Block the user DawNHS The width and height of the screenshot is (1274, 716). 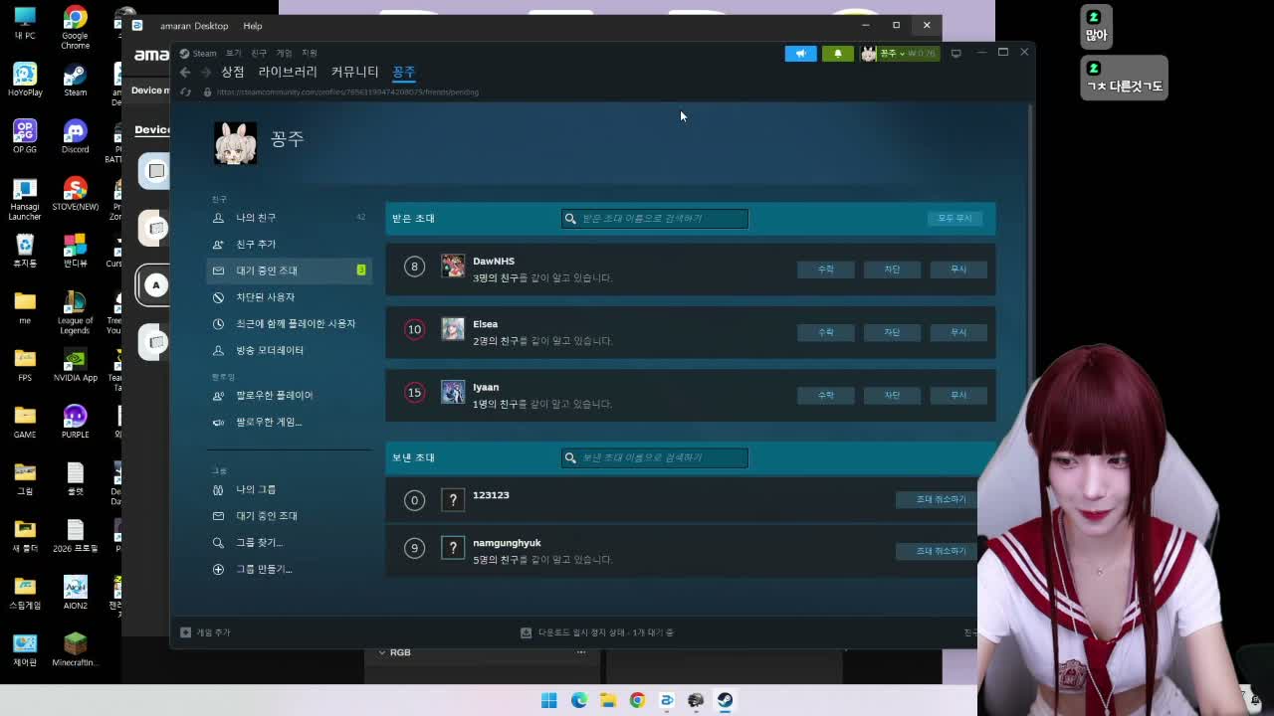pos(892,269)
